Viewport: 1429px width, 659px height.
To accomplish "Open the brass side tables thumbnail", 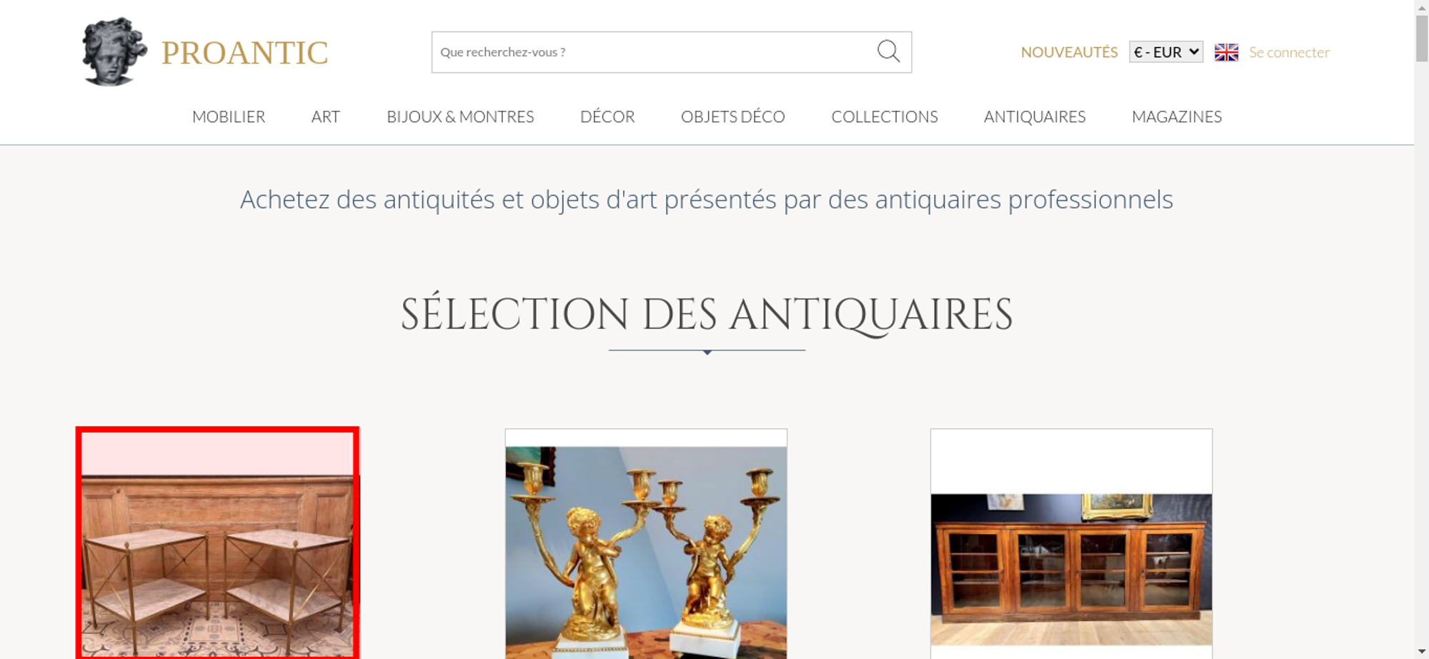I will click(217, 543).
